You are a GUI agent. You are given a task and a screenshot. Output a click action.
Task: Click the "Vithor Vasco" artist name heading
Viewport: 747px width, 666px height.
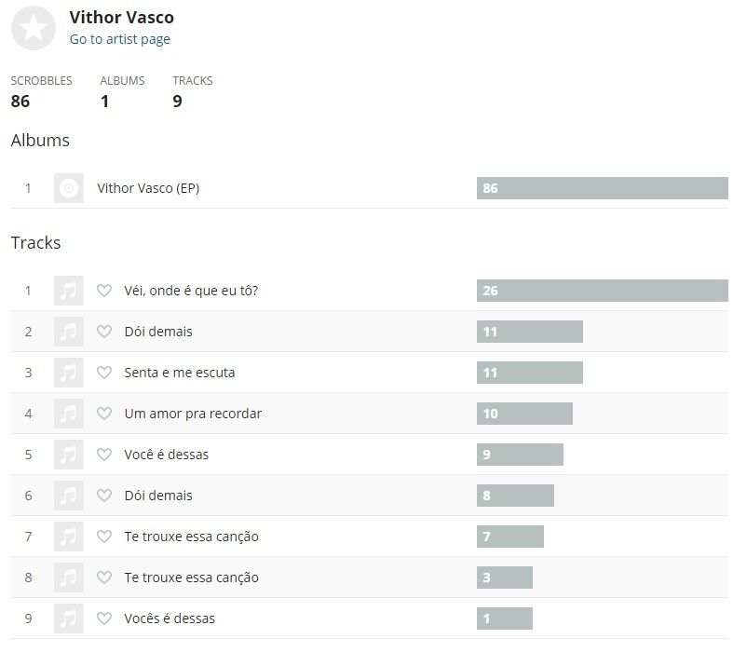[x=121, y=18]
